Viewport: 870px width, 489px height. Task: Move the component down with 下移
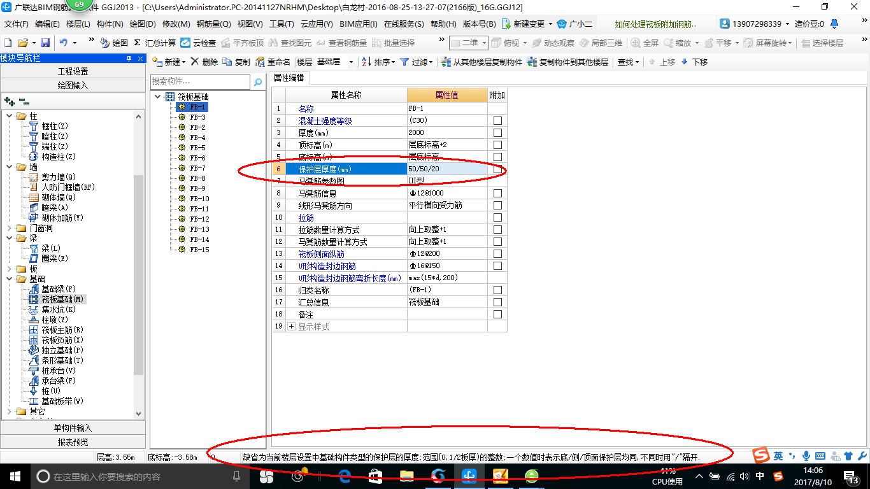tap(694, 62)
